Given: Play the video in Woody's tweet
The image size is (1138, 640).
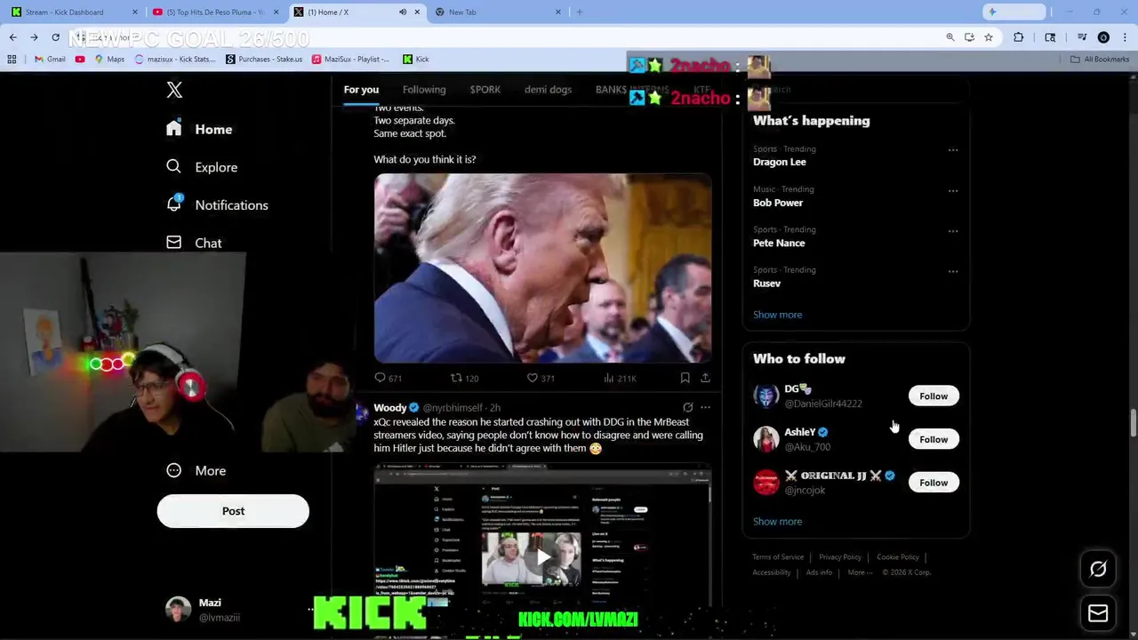Looking at the screenshot, I should (542, 557).
